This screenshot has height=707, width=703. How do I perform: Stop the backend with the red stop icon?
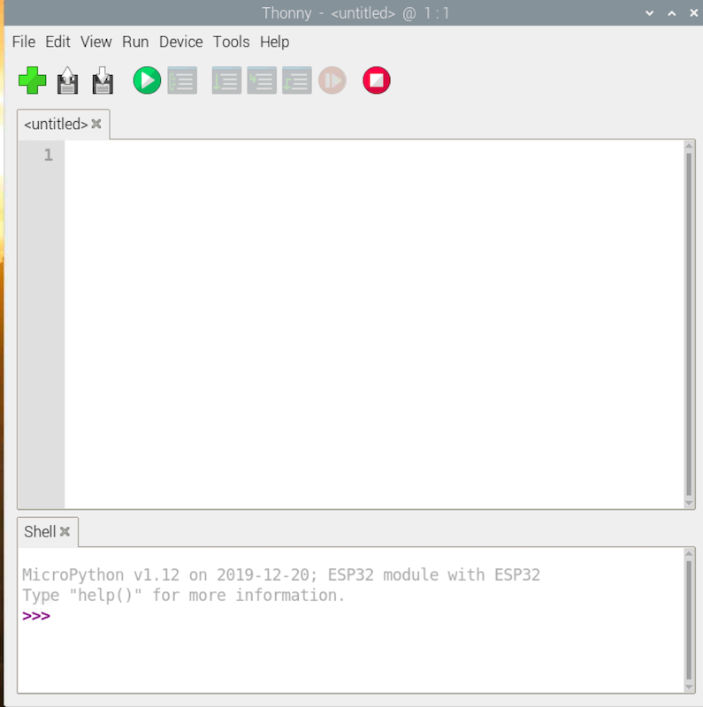(x=377, y=80)
